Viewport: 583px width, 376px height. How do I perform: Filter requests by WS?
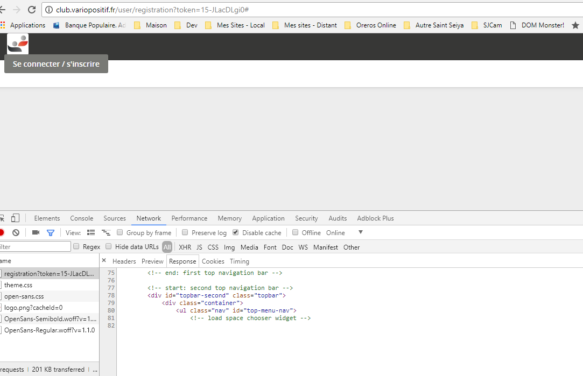click(303, 247)
